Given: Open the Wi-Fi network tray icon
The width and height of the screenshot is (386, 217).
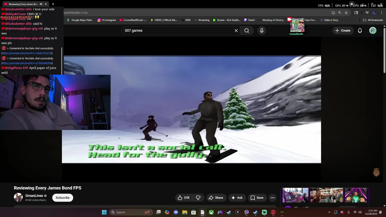Looking at the screenshot, I should pos(355,212).
